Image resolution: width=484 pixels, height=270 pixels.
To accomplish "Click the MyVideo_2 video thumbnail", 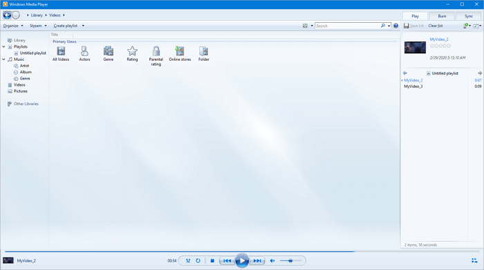I will (x=415, y=48).
